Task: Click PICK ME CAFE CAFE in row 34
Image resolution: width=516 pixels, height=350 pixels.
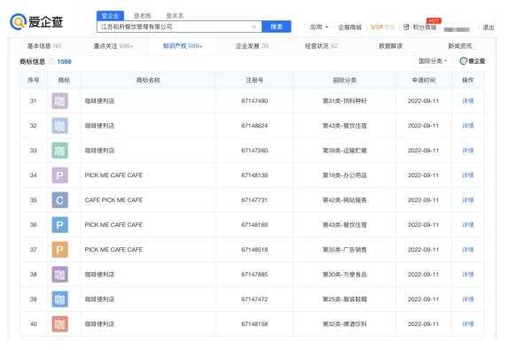Action: (x=113, y=175)
